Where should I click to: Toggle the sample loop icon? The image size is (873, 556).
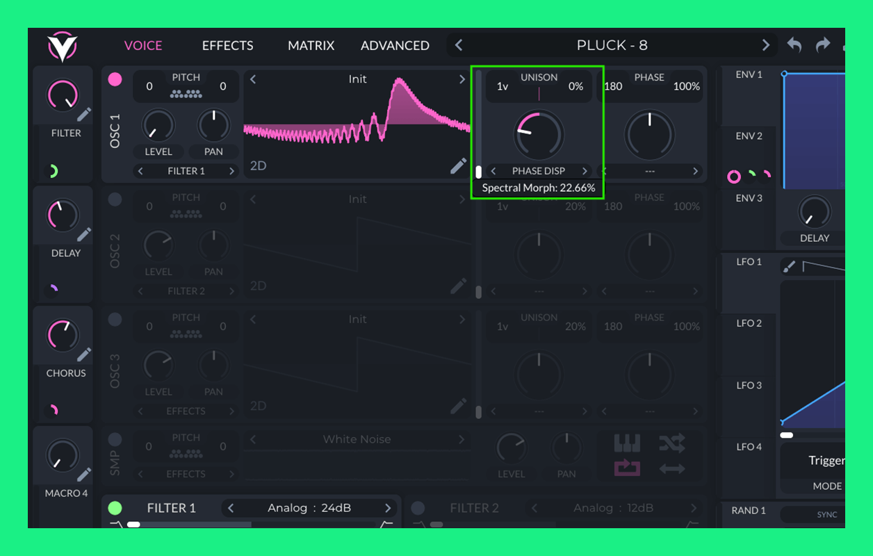click(627, 468)
